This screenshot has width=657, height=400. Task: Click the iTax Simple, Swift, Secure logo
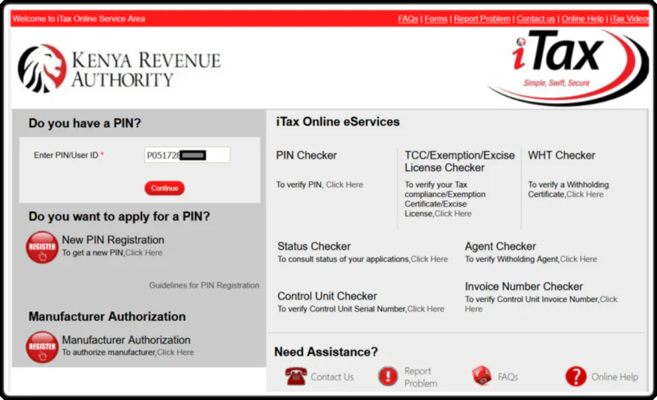(568, 67)
